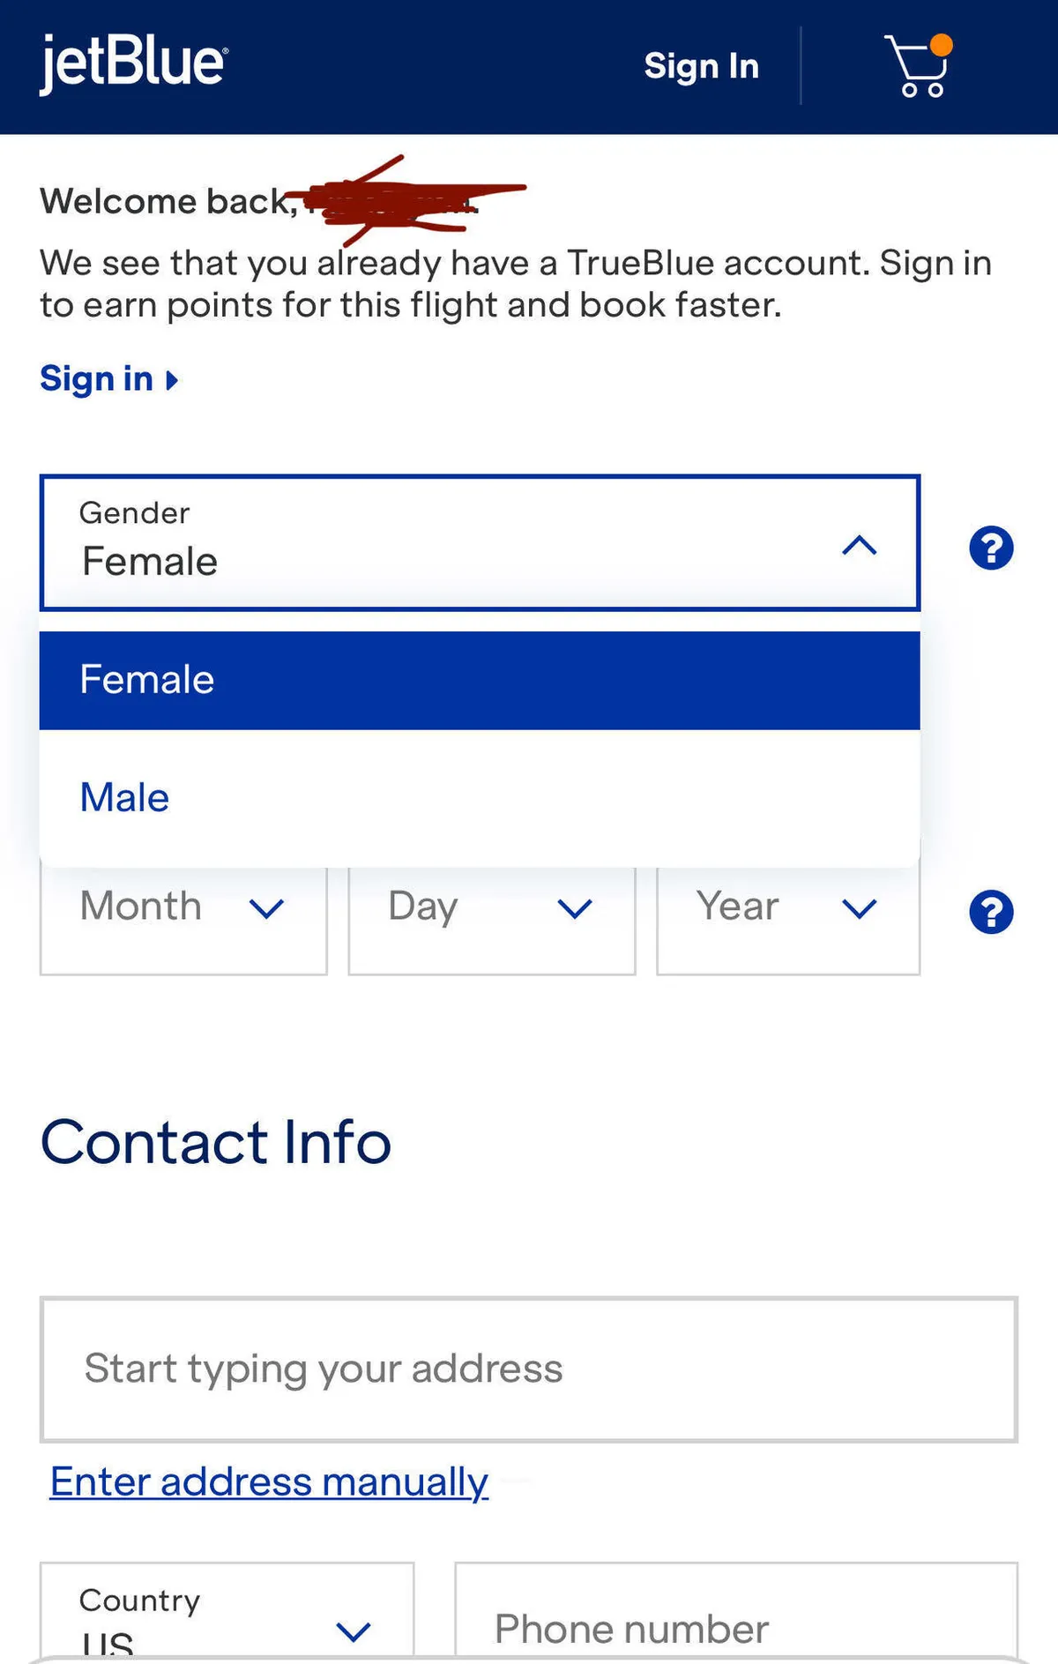Click the blue Sign in link
1058x1664 pixels.
[97, 379]
